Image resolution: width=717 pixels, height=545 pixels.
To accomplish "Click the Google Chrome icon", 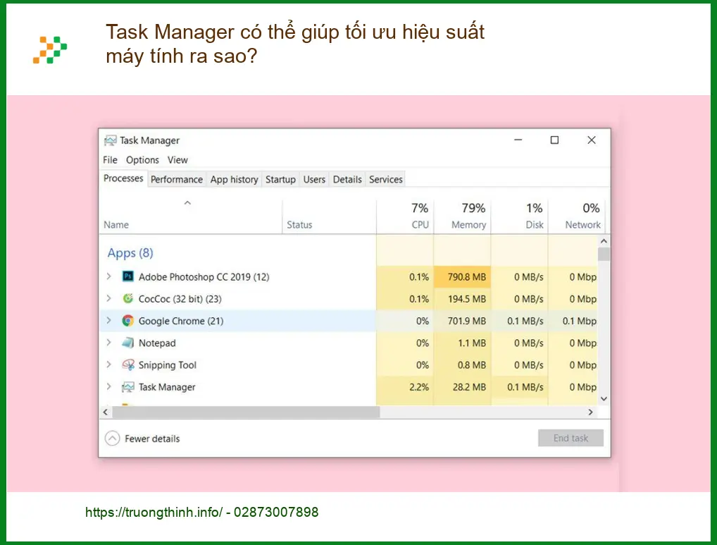I will coord(128,320).
